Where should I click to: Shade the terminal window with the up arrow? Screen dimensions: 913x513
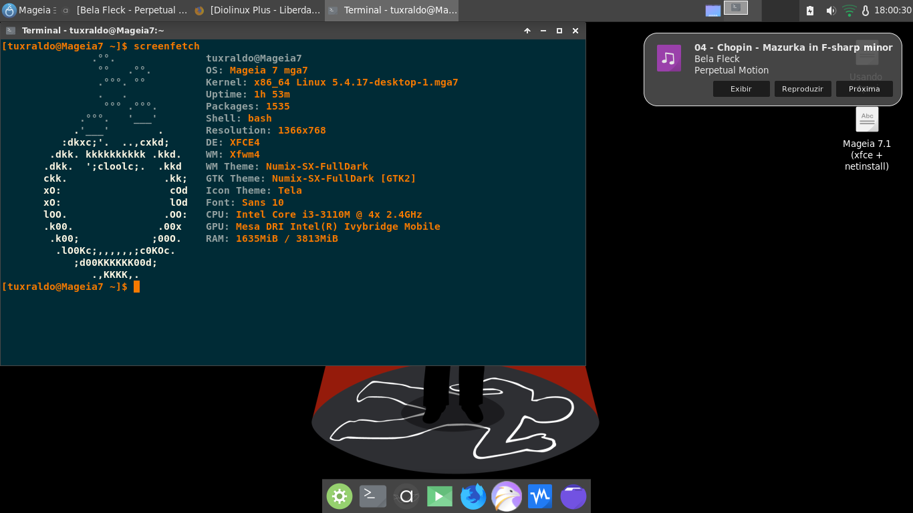click(x=527, y=31)
